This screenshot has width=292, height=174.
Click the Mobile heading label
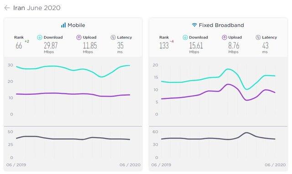tap(76, 25)
